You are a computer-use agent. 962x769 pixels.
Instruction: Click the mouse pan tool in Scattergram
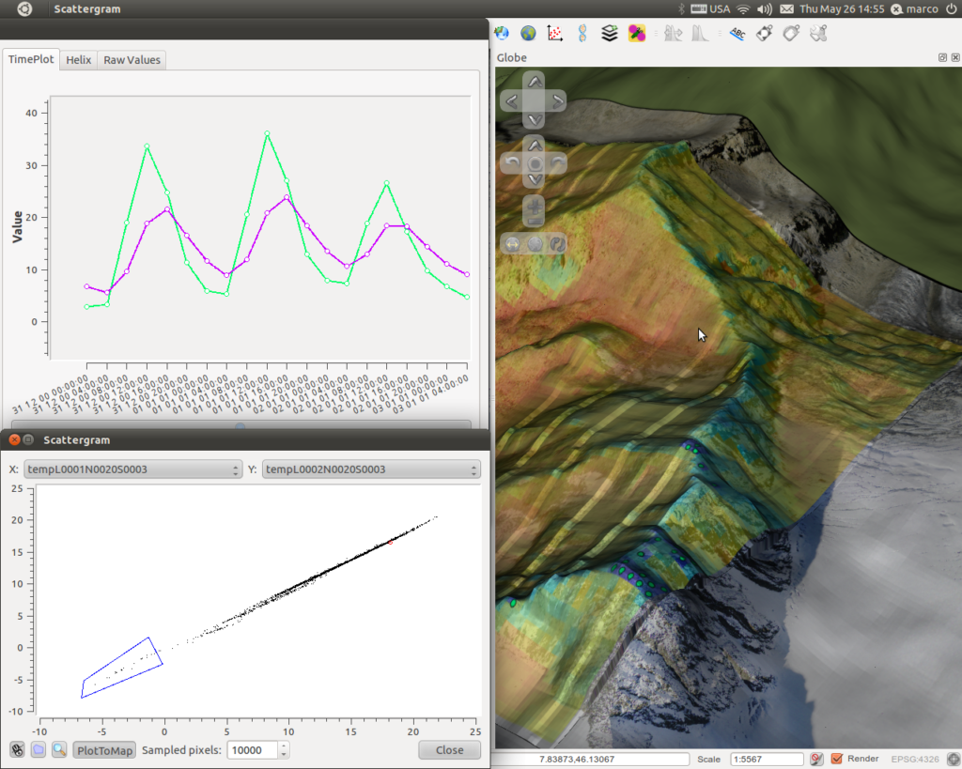17,749
